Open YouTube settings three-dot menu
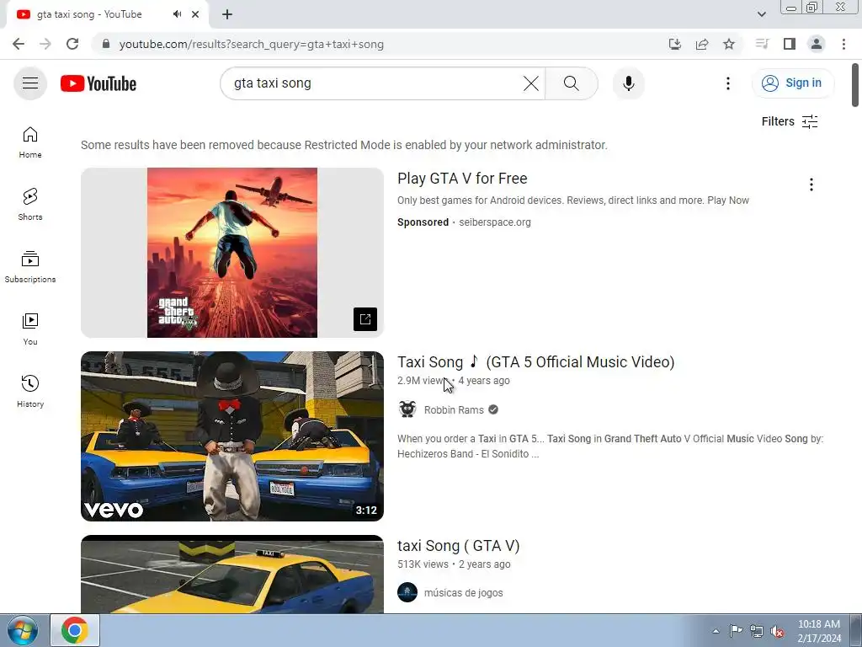Viewport: 862px width, 647px height. tap(728, 83)
